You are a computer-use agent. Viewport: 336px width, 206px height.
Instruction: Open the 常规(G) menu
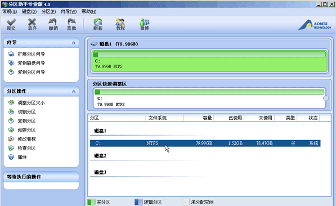(x=10, y=12)
